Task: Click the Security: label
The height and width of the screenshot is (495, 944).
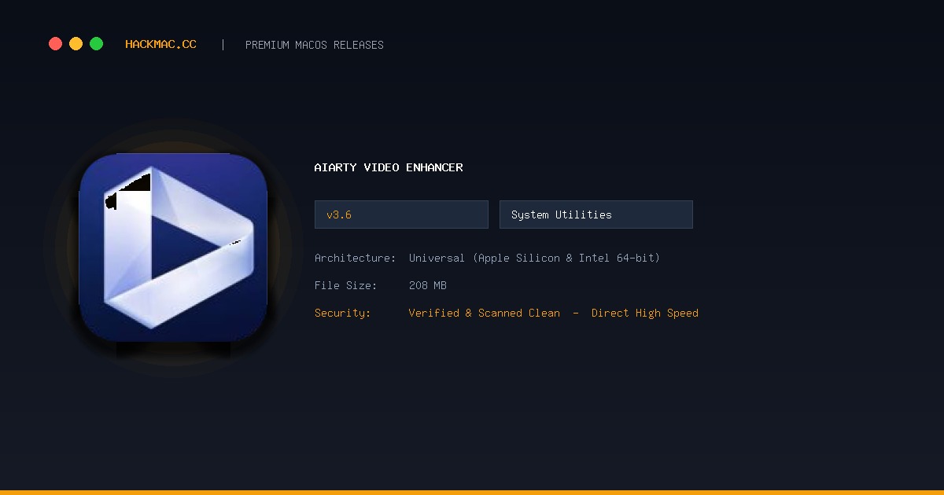Action: [342, 313]
